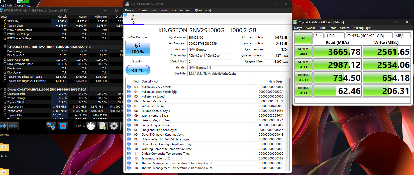This screenshot has width=414, height=175.
Task: Click the Ham Değer column header
Action: coord(267,81)
